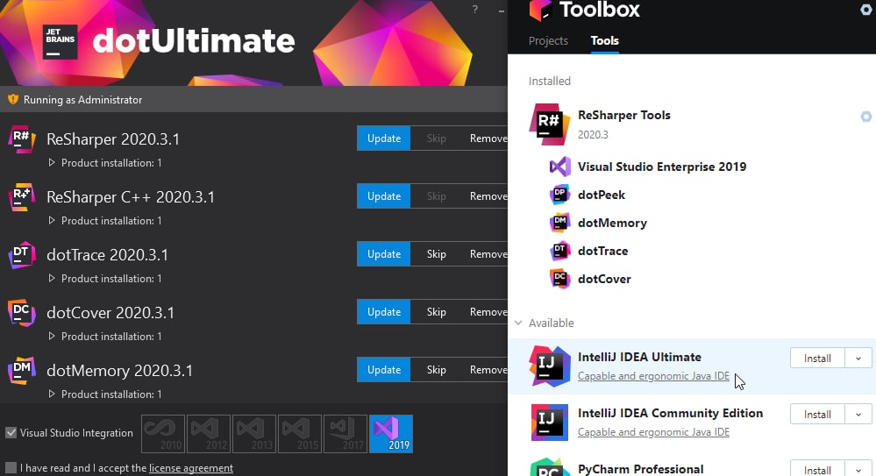Toggle Visual Studio 2015 integration
The image size is (876, 476).
[299, 434]
